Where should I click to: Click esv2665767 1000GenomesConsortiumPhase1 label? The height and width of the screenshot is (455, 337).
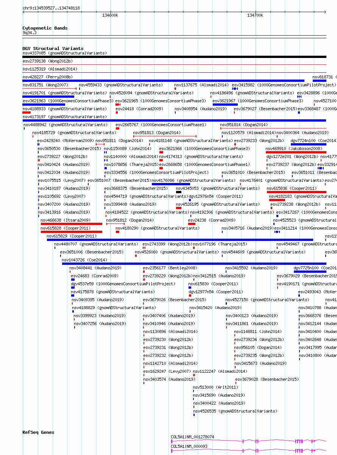click(x=161, y=125)
